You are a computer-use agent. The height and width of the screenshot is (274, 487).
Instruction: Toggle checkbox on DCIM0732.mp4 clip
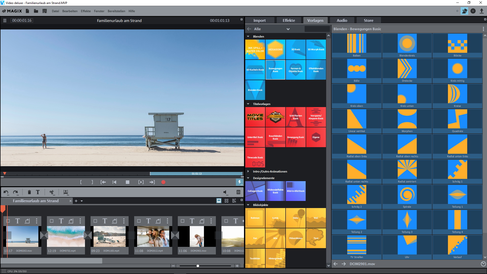(51, 221)
